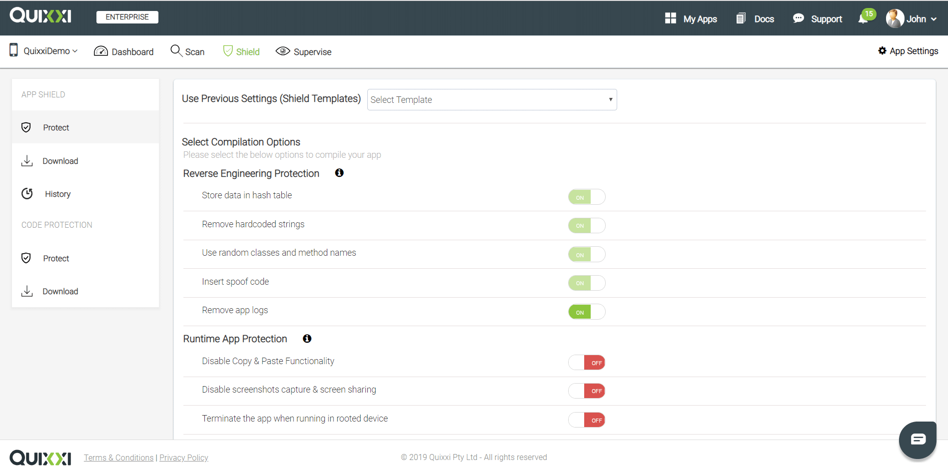Show info for Reverse Engineering Protection
Viewport: 948px width, 471px height.
coord(339,173)
